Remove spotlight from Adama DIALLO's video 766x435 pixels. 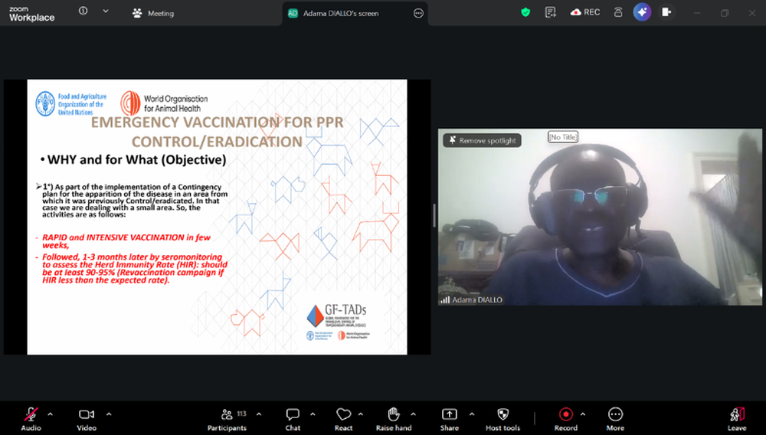pos(482,141)
